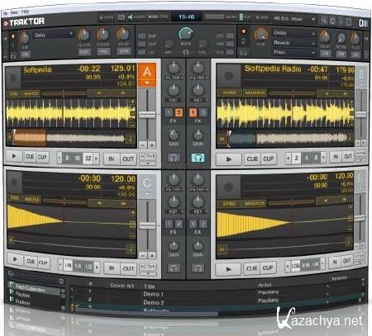Click the CUP button on Deck A
Image resolution: width=372 pixels, height=336 pixels.
[42, 157]
